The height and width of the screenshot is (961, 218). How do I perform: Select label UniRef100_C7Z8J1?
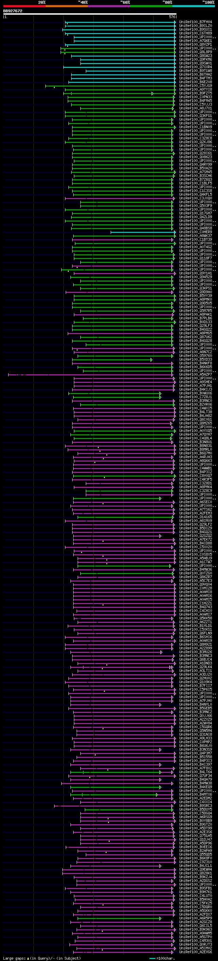(196, 397)
